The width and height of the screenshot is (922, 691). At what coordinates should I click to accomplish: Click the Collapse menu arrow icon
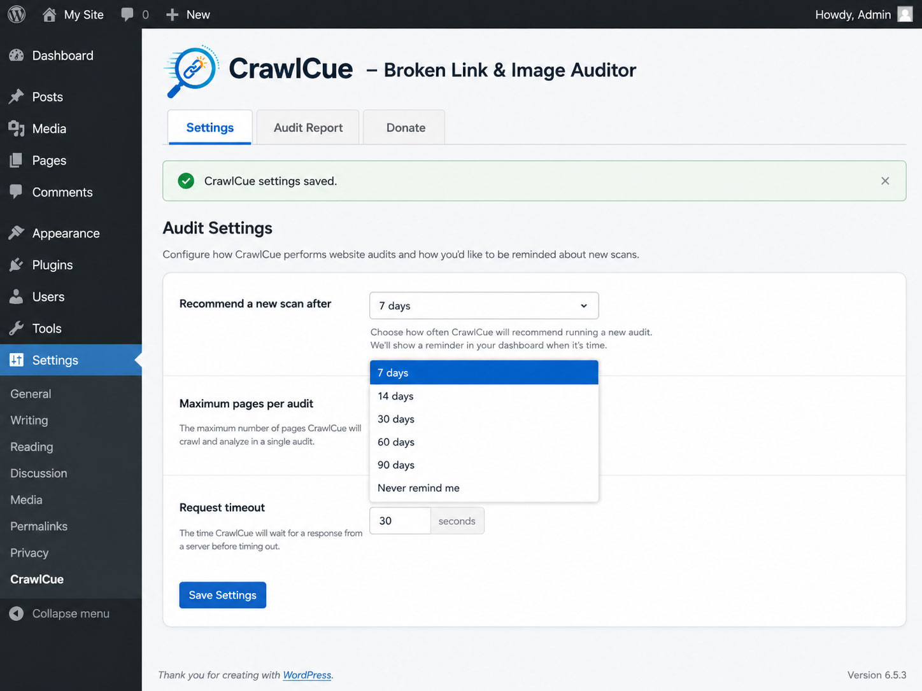click(17, 613)
